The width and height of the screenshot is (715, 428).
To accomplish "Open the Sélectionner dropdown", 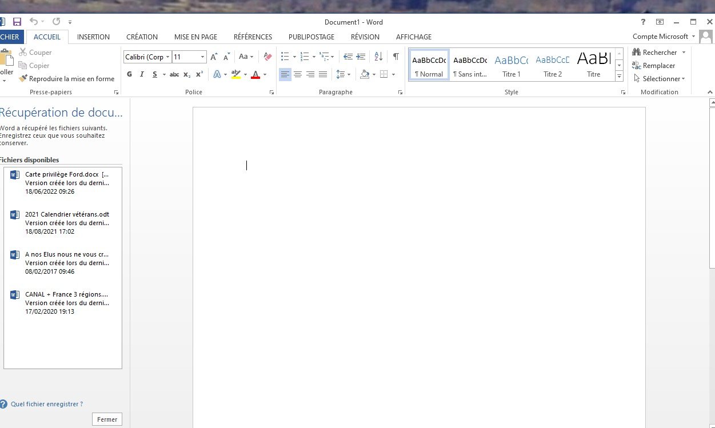I will coord(660,79).
